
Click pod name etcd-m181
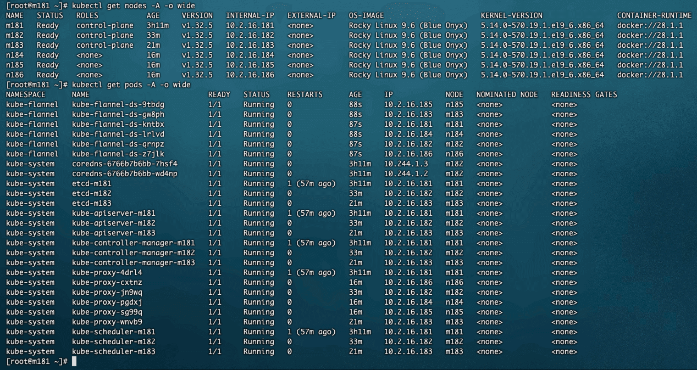[x=91, y=183]
